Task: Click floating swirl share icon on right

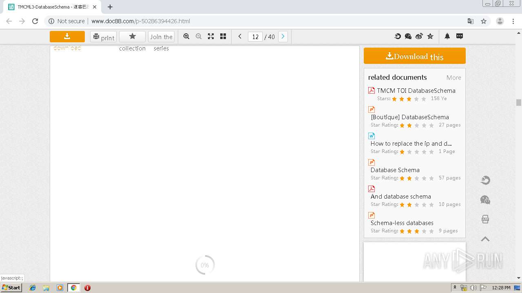Action: coord(485,180)
